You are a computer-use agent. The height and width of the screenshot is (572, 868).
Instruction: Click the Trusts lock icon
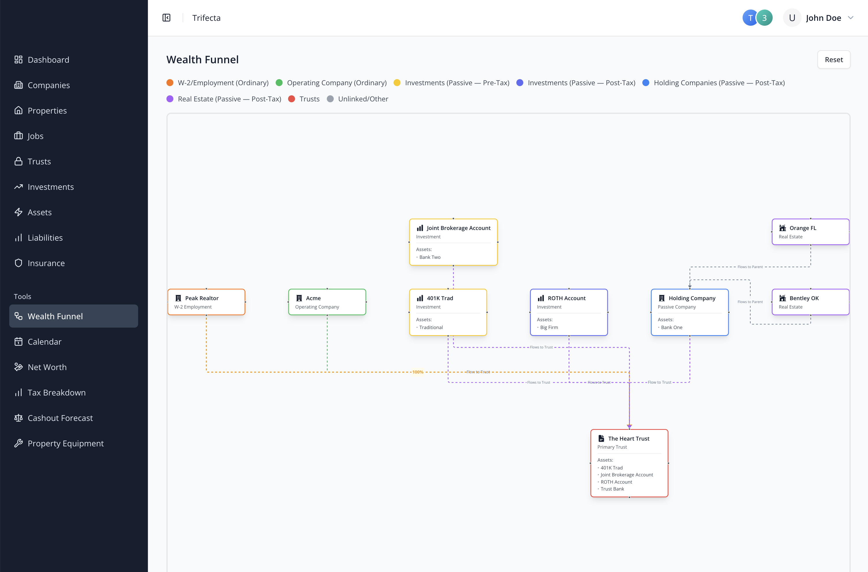(x=18, y=161)
